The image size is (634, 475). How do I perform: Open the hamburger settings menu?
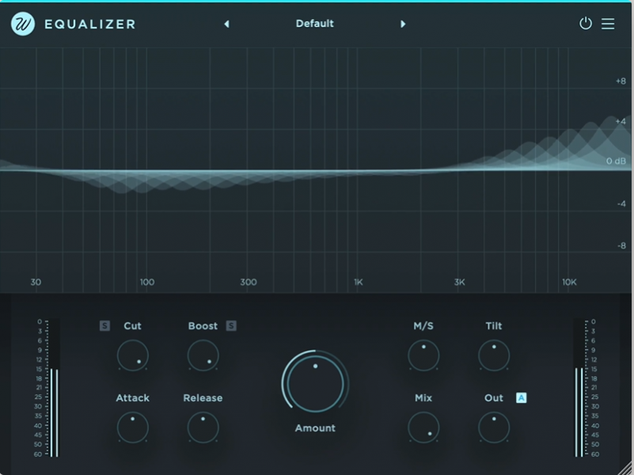tap(608, 24)
